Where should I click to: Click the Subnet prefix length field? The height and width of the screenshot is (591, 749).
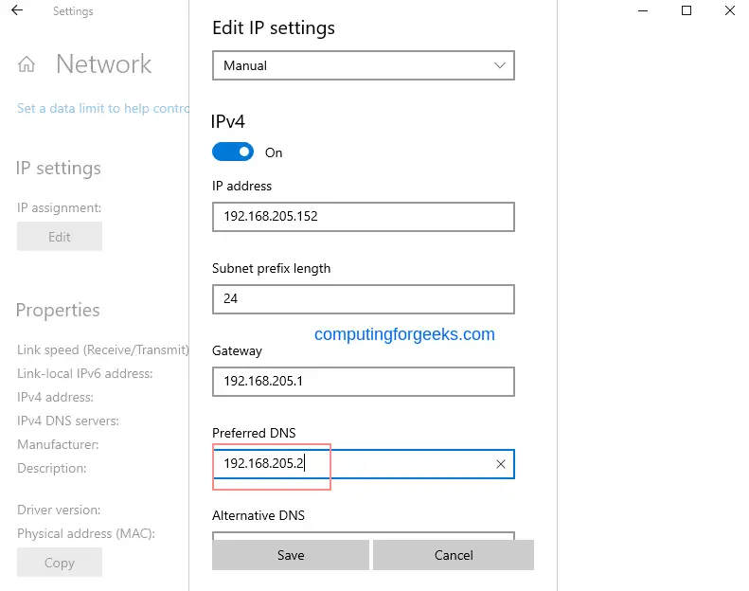pos(364,299)
